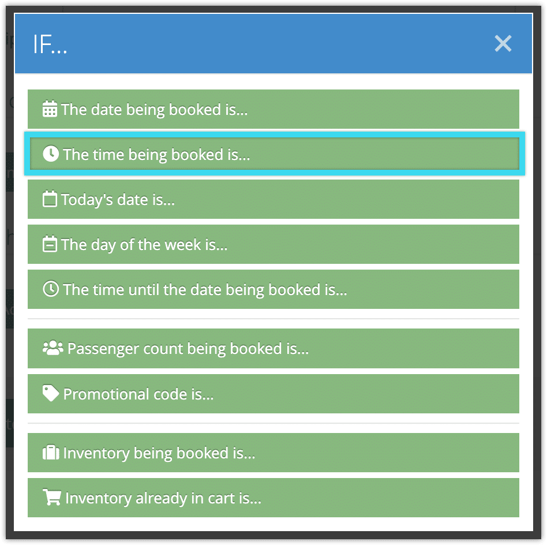Click the suitcase icon for inventory booked
Image resolution: width=547 pixels, height=545 pixels.
pyautogui.click(x=51, y=453)
